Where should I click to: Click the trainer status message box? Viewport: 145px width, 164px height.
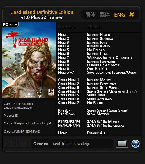click(72, 144)
